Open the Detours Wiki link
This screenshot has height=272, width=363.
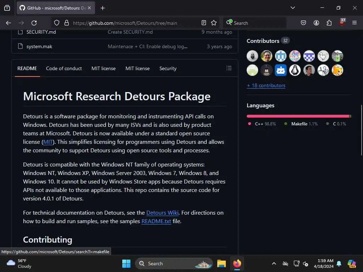pos(162,213)
